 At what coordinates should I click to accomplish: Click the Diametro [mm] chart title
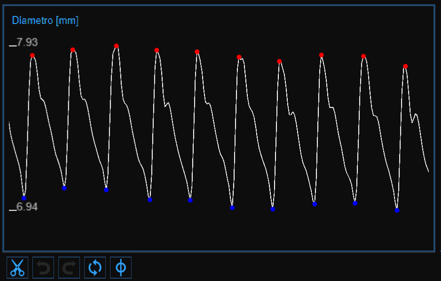(x=45, y=21)
